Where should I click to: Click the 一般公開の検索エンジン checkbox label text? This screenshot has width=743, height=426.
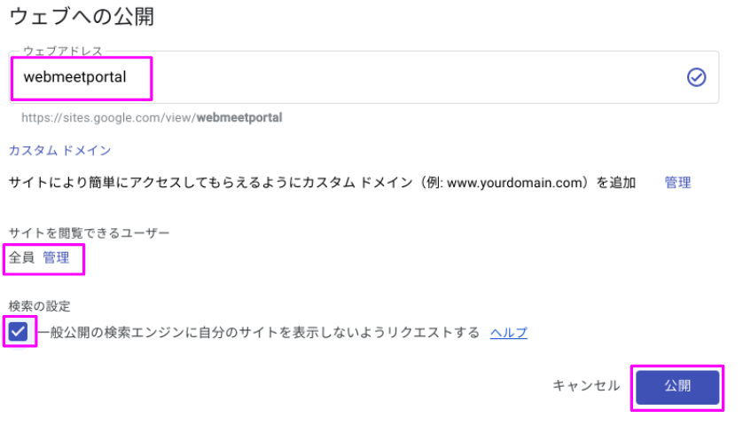coord(258,332)
